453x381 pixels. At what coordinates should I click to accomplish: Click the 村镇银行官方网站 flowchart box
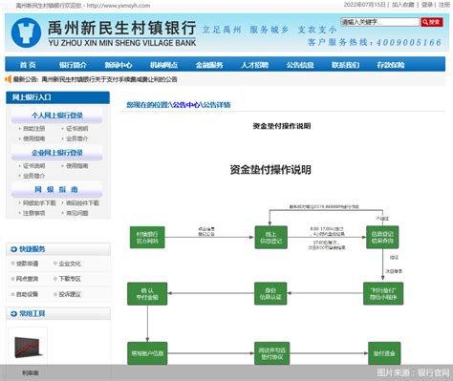point(147,238)
